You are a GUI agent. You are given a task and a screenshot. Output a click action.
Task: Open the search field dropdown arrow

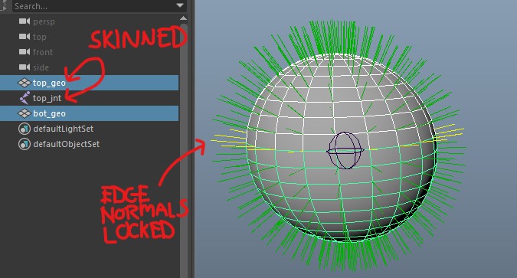coord(180,5)
